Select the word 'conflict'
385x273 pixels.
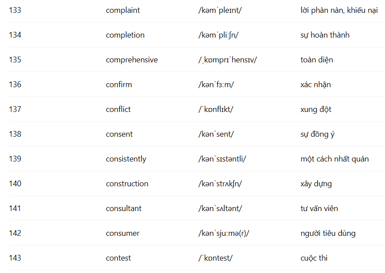118,109
